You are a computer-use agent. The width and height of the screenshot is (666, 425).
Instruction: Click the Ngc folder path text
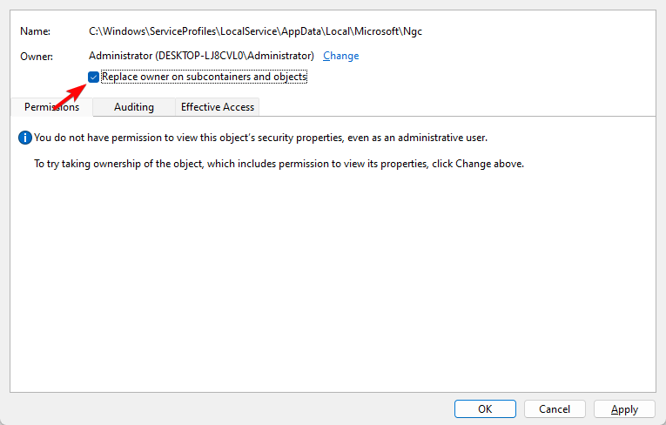(255, 31)
